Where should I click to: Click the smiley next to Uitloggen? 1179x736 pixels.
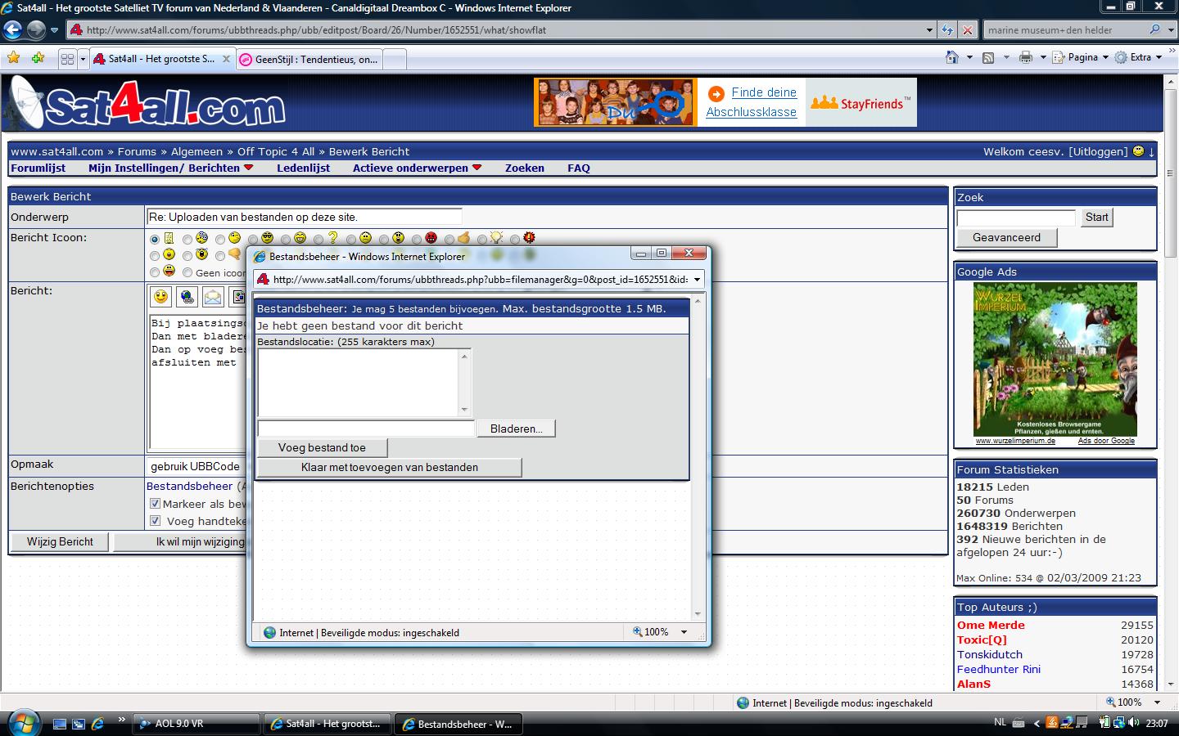tap(1138, 151)
